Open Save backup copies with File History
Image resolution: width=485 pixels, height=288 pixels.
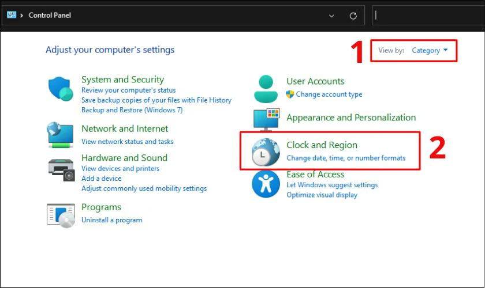pyautogui.click(x=156, y=100)
